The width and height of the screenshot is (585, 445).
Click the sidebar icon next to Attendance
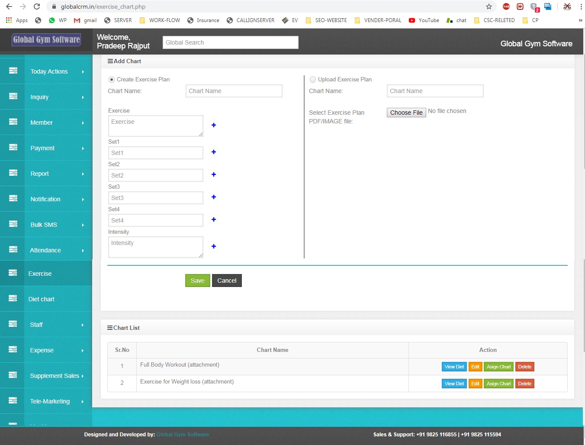click(x=12, y=250)
